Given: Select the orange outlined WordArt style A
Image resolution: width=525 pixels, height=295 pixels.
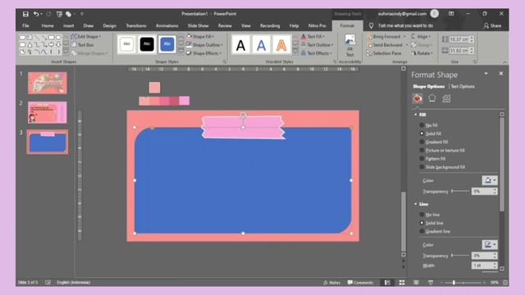Looking at the screenshot, I should [x=281, y=45].
